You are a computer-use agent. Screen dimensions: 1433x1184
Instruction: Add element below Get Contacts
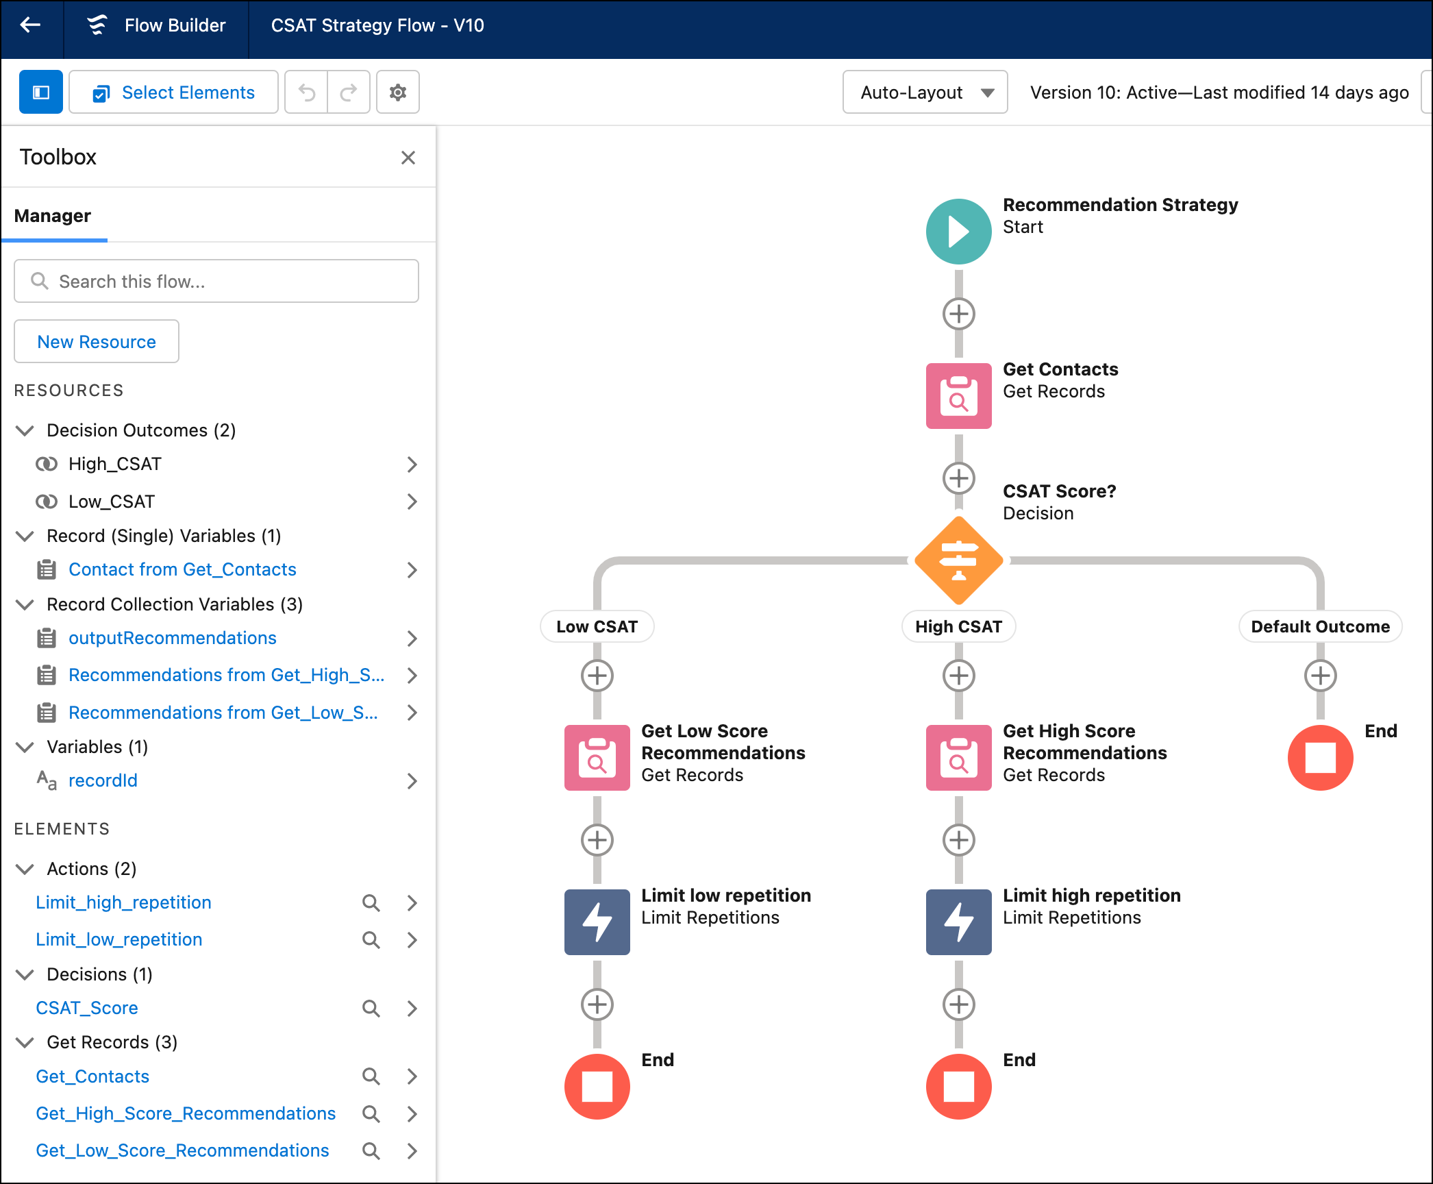tap(959, 478)
